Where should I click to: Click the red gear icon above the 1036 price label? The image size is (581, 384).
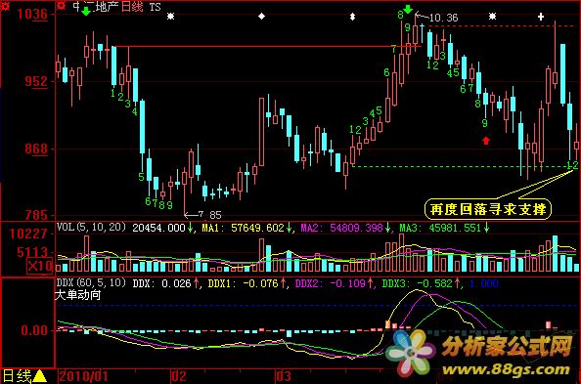click(5, 5)
